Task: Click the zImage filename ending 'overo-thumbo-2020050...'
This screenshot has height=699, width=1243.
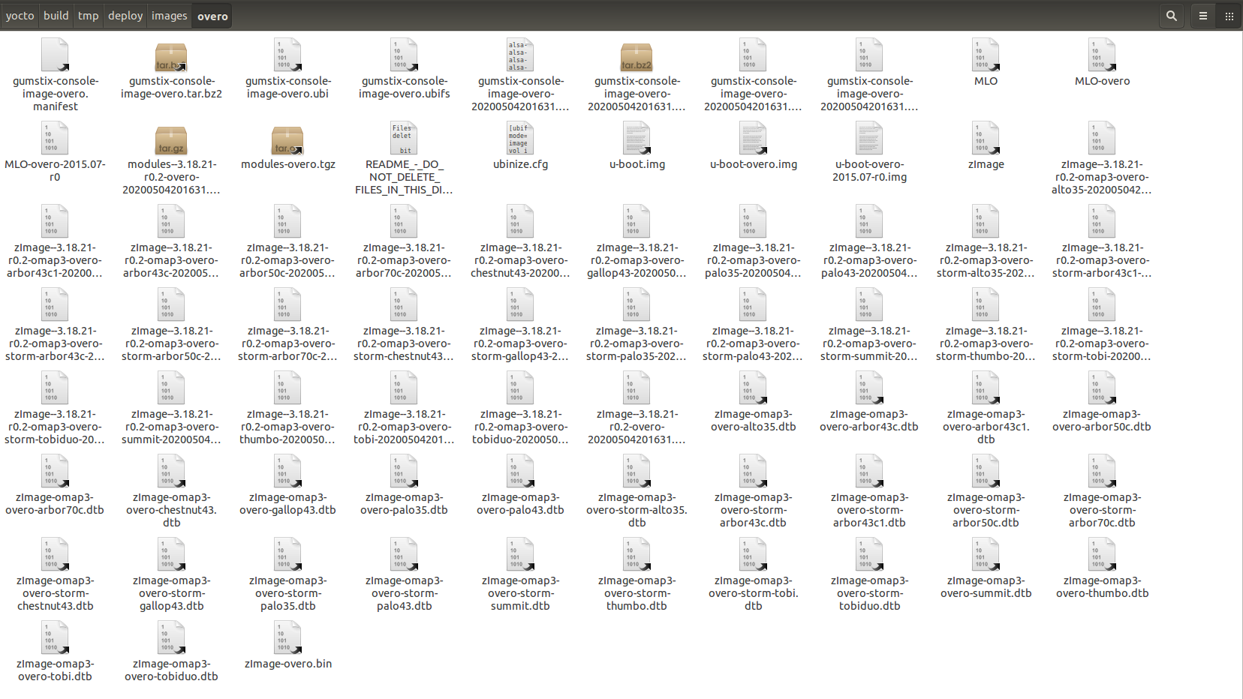Action: click(287, 427)
